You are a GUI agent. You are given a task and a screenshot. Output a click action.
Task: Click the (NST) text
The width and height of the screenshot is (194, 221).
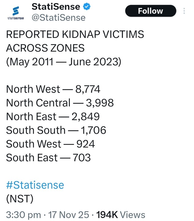(x=20, y=199)
